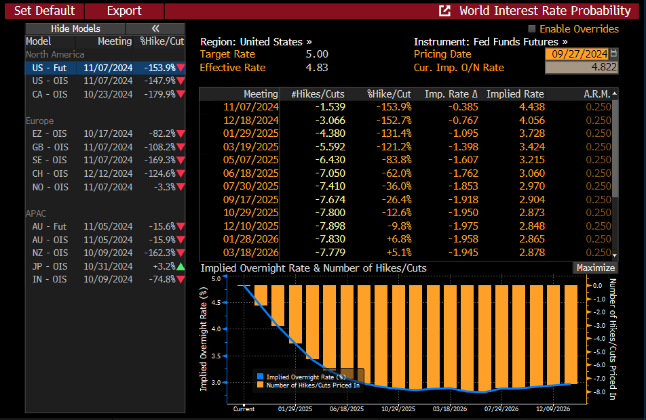Select the NZ - OIS model row
The width and height of the screenshot is (646, 420).
pyautogui.click(x=105, y=253)
